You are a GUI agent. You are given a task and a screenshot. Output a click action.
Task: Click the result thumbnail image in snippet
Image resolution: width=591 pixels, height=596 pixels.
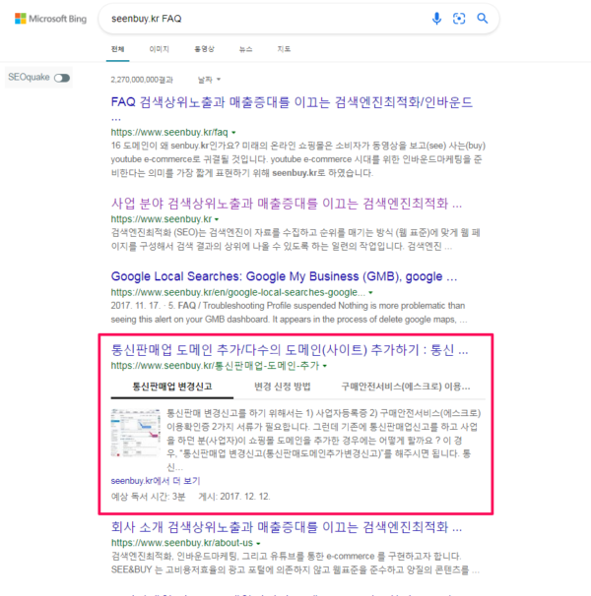tap(136, 433)
